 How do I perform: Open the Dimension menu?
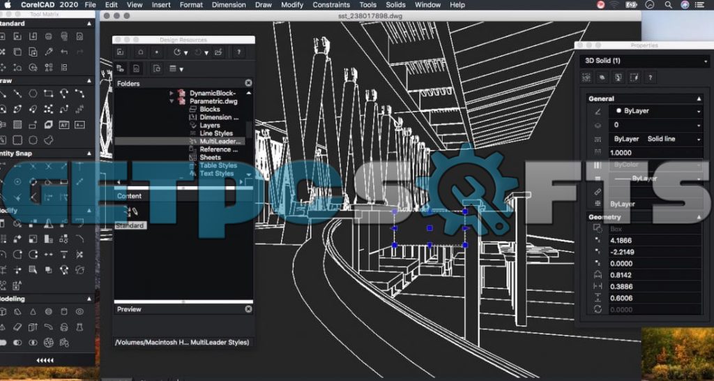click(x=229, y=5)
